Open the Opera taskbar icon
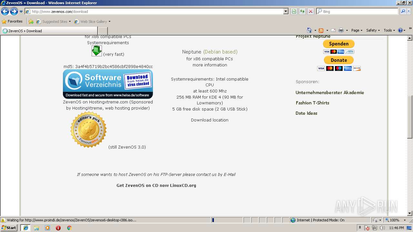Image resolution: width=413 pixels, height=232 pixels. click(58, 228)
